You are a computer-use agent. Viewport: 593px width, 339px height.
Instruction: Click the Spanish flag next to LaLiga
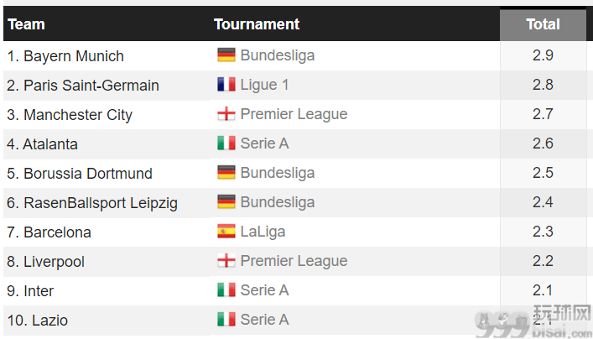(226, 231)
